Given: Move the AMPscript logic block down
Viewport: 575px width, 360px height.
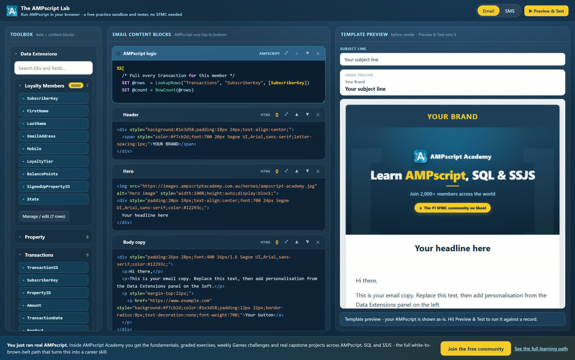Looking at the screenshot, I should click(x=307, y=53).
